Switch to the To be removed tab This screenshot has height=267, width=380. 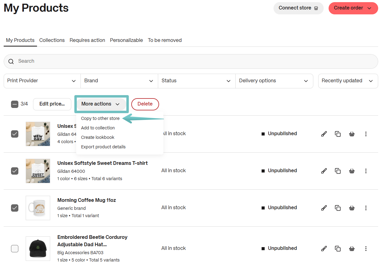(x=165, y=40)
